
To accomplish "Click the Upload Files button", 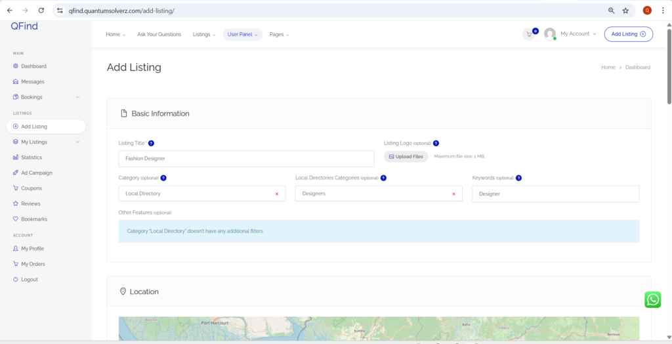I will point(406,157).
